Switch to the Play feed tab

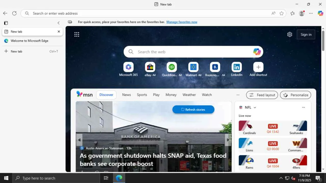156,95
